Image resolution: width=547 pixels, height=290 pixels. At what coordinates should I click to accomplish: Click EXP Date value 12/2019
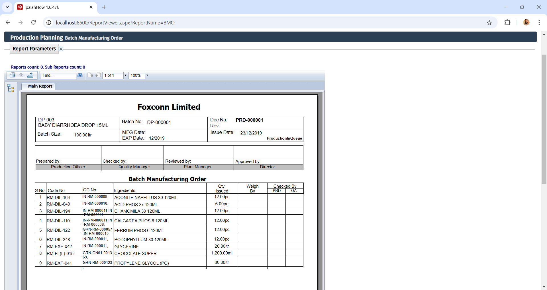point(157,138)
